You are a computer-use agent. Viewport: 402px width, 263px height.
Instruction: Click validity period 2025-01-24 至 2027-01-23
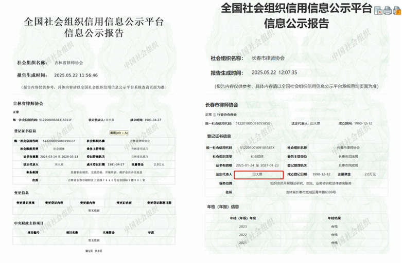pyautogui.click(x=257, y=165)
